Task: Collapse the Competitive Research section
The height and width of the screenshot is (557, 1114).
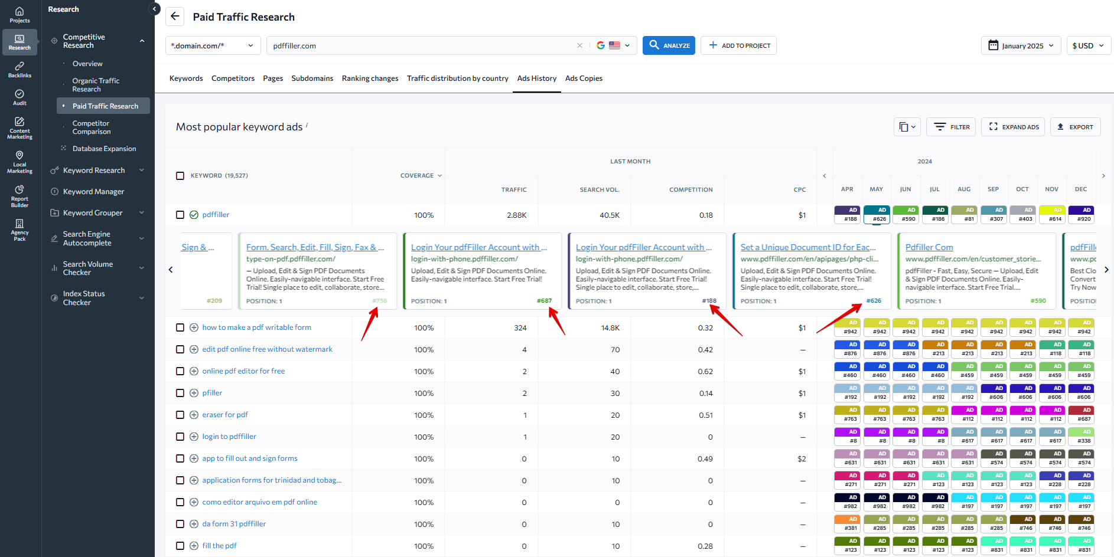Action: tap(142, 41)
